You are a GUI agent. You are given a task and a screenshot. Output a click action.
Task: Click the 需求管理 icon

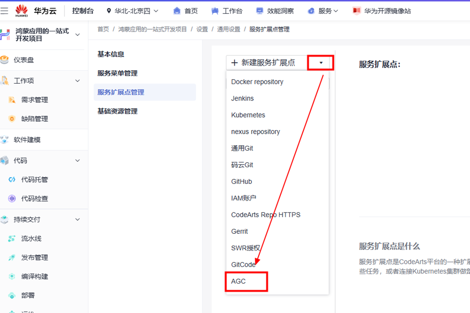[12, 100]
